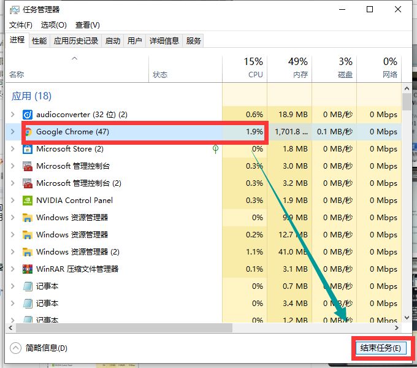Viewport: 417px width, 368px height.
Task: Sort processes by the 内存 column
Action: [289, 67]
